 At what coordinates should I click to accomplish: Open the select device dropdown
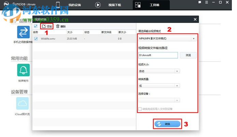tap(159, 100)
